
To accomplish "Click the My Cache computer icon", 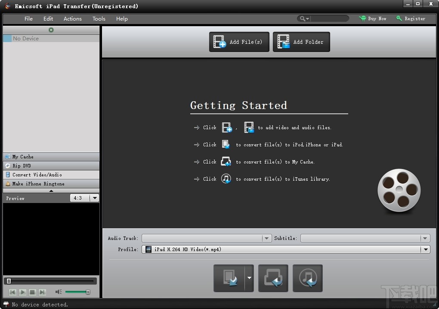I will coord(8,157).
